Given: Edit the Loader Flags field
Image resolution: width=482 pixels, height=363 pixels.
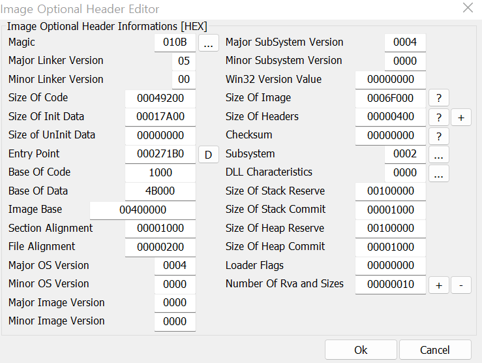Looking at the screenshot, I should [391, 266].
